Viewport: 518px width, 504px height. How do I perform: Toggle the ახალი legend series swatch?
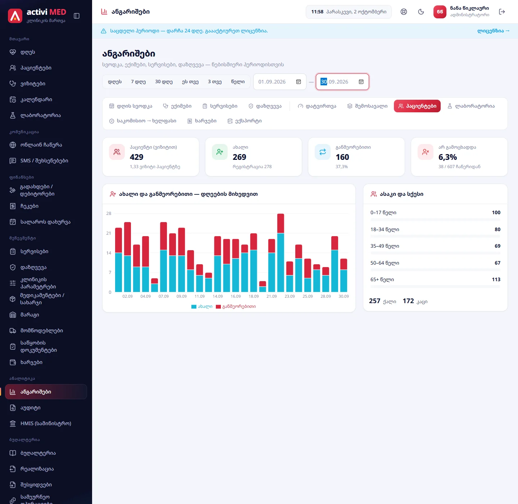click(x=194, y=307)
